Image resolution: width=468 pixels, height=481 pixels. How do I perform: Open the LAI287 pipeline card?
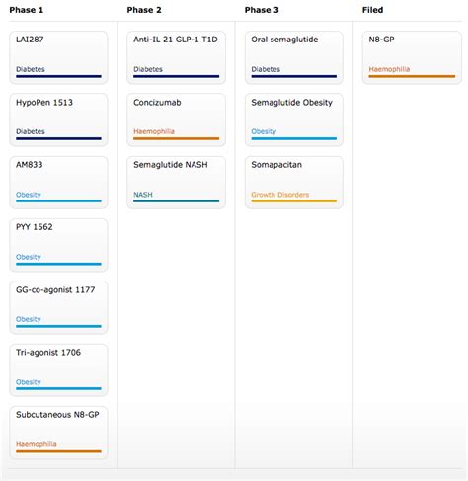tap(58, 57)
